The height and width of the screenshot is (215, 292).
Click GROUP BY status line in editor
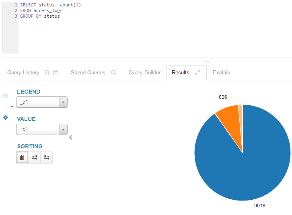click(40, 16)
